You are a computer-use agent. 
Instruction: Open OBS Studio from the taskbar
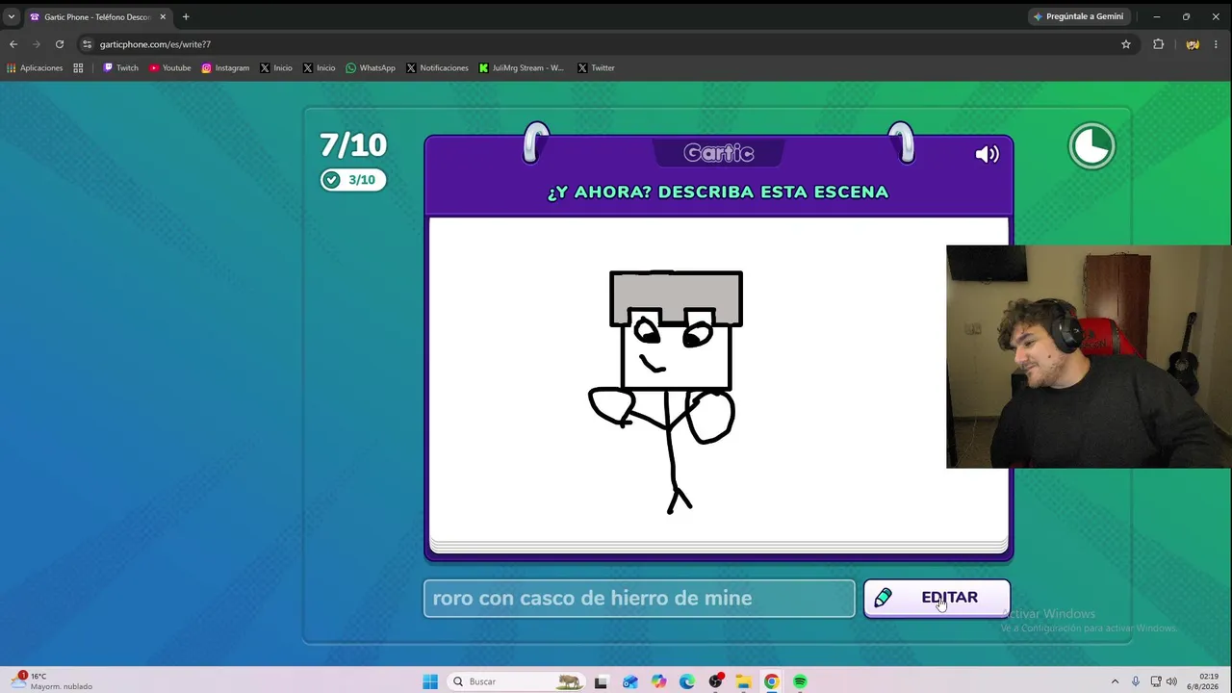tap(715, 681)
